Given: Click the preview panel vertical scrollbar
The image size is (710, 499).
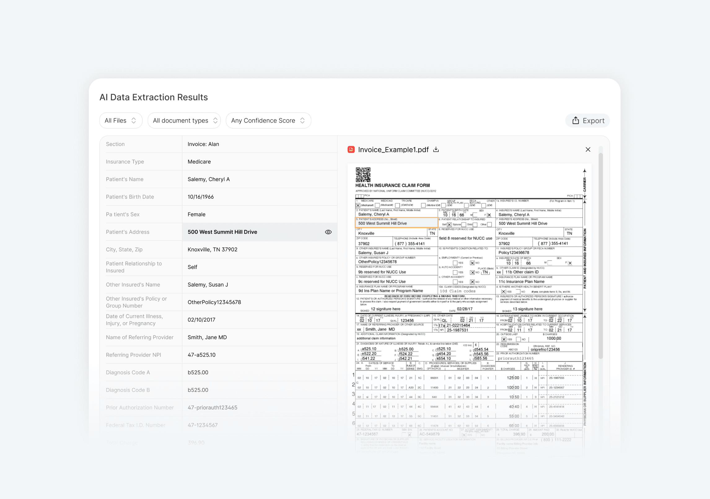Looking at the screenshot, I should (x=600, y=256).
